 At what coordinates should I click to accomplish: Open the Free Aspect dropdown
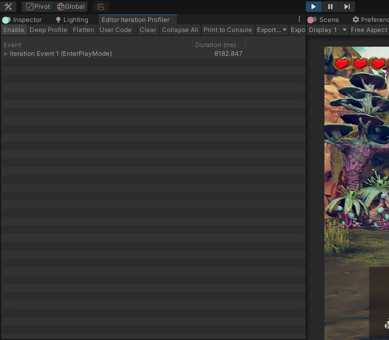pyautogui.click(x=369, y=30)
